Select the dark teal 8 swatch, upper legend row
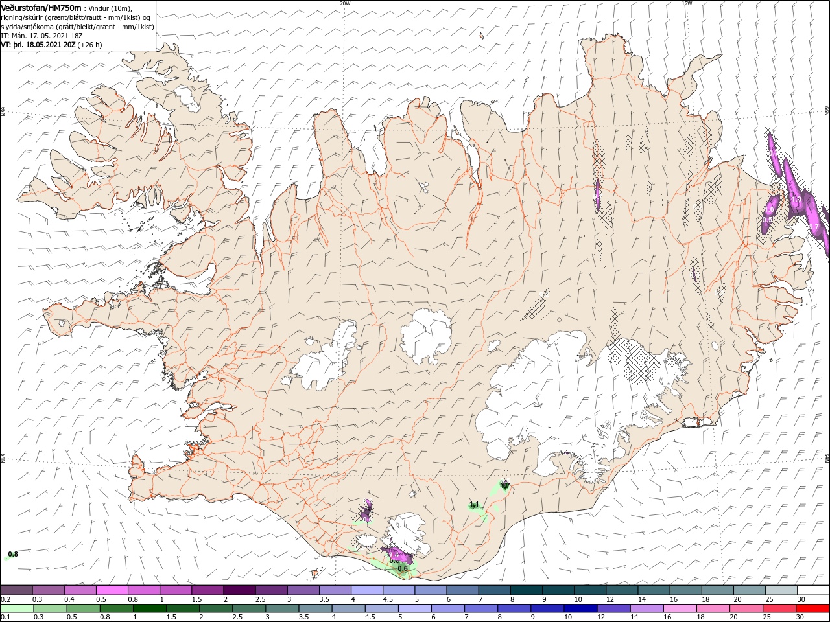 pyautogui.click(x=525, y=590)
